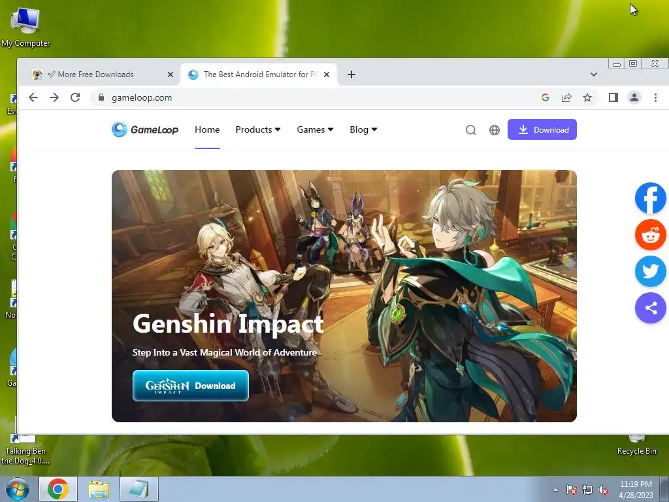Share page via Twitter icon

point(650,271)
